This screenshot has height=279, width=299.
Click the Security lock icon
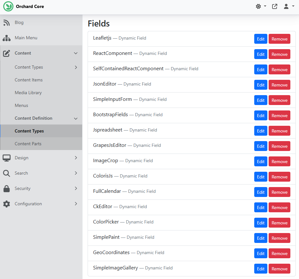6,189
